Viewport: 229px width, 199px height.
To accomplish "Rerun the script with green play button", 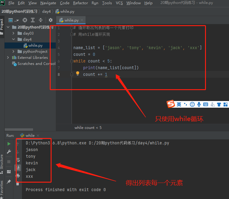I will tap(9, 144).
